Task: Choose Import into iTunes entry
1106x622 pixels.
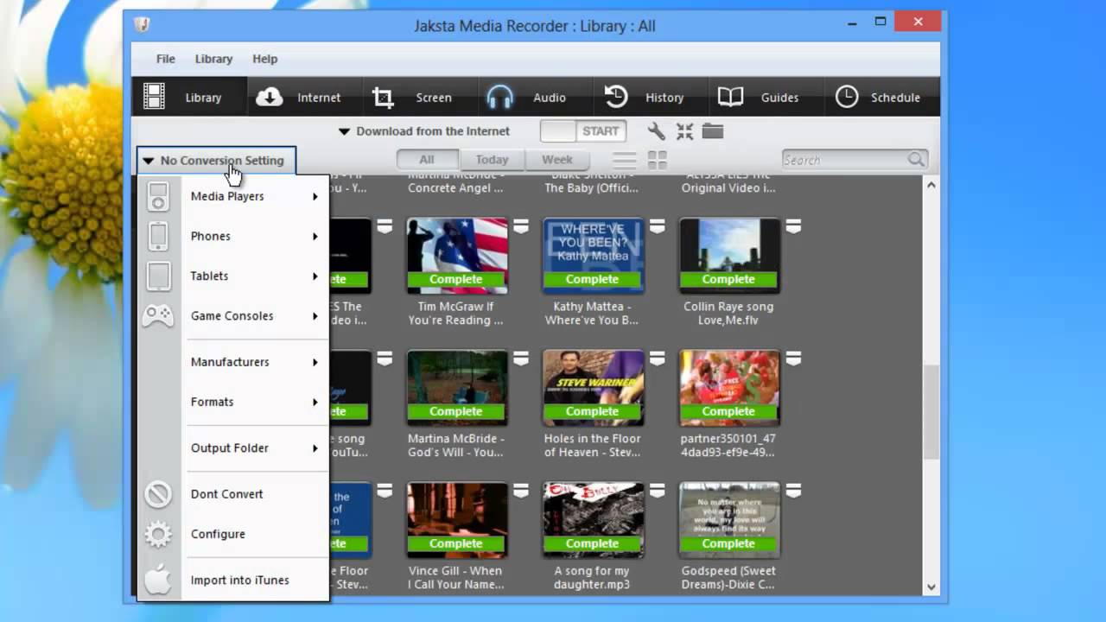Action: 239,580
